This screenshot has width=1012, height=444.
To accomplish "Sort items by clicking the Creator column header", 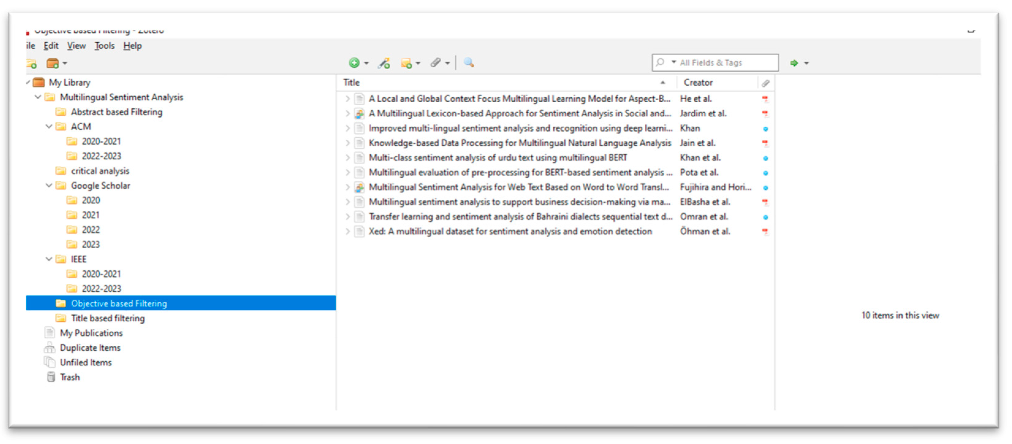I will (699, 82).
